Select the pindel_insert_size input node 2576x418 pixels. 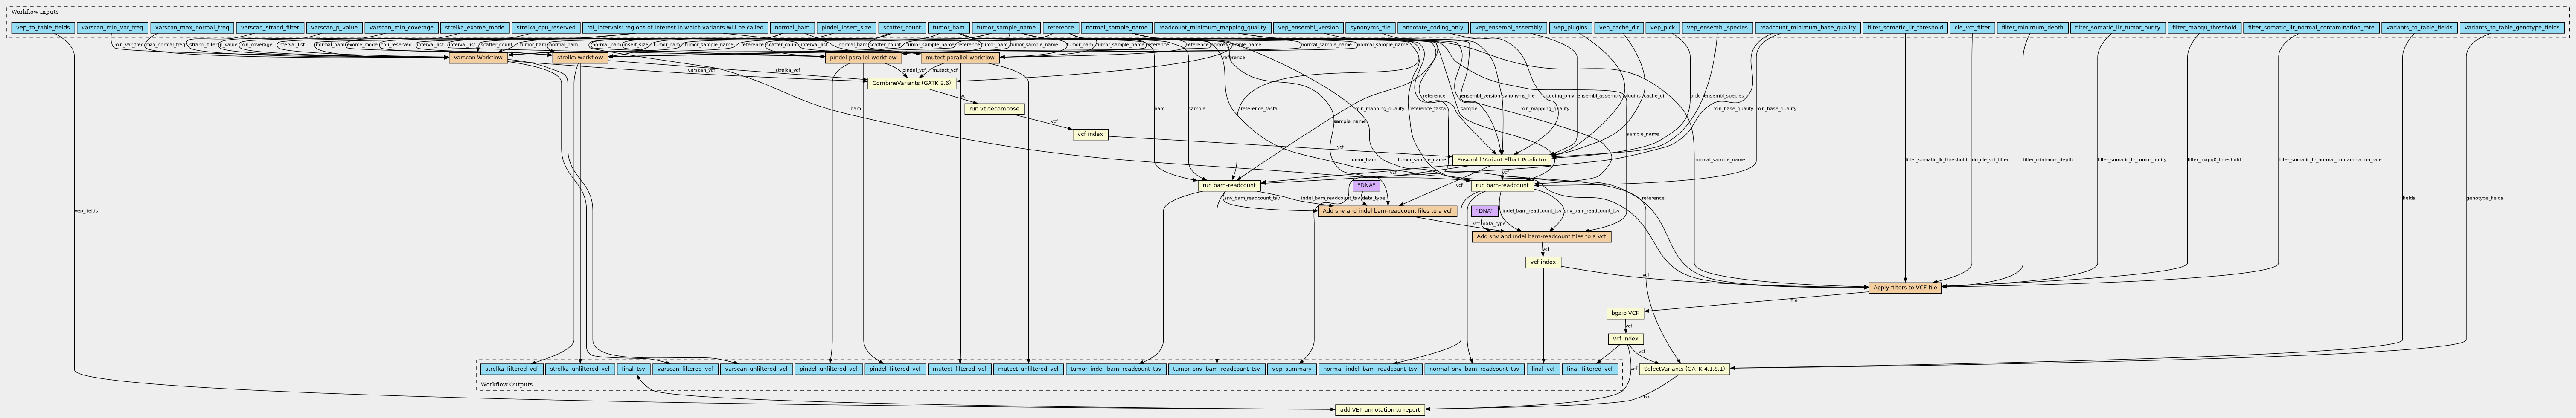[846, 28]
